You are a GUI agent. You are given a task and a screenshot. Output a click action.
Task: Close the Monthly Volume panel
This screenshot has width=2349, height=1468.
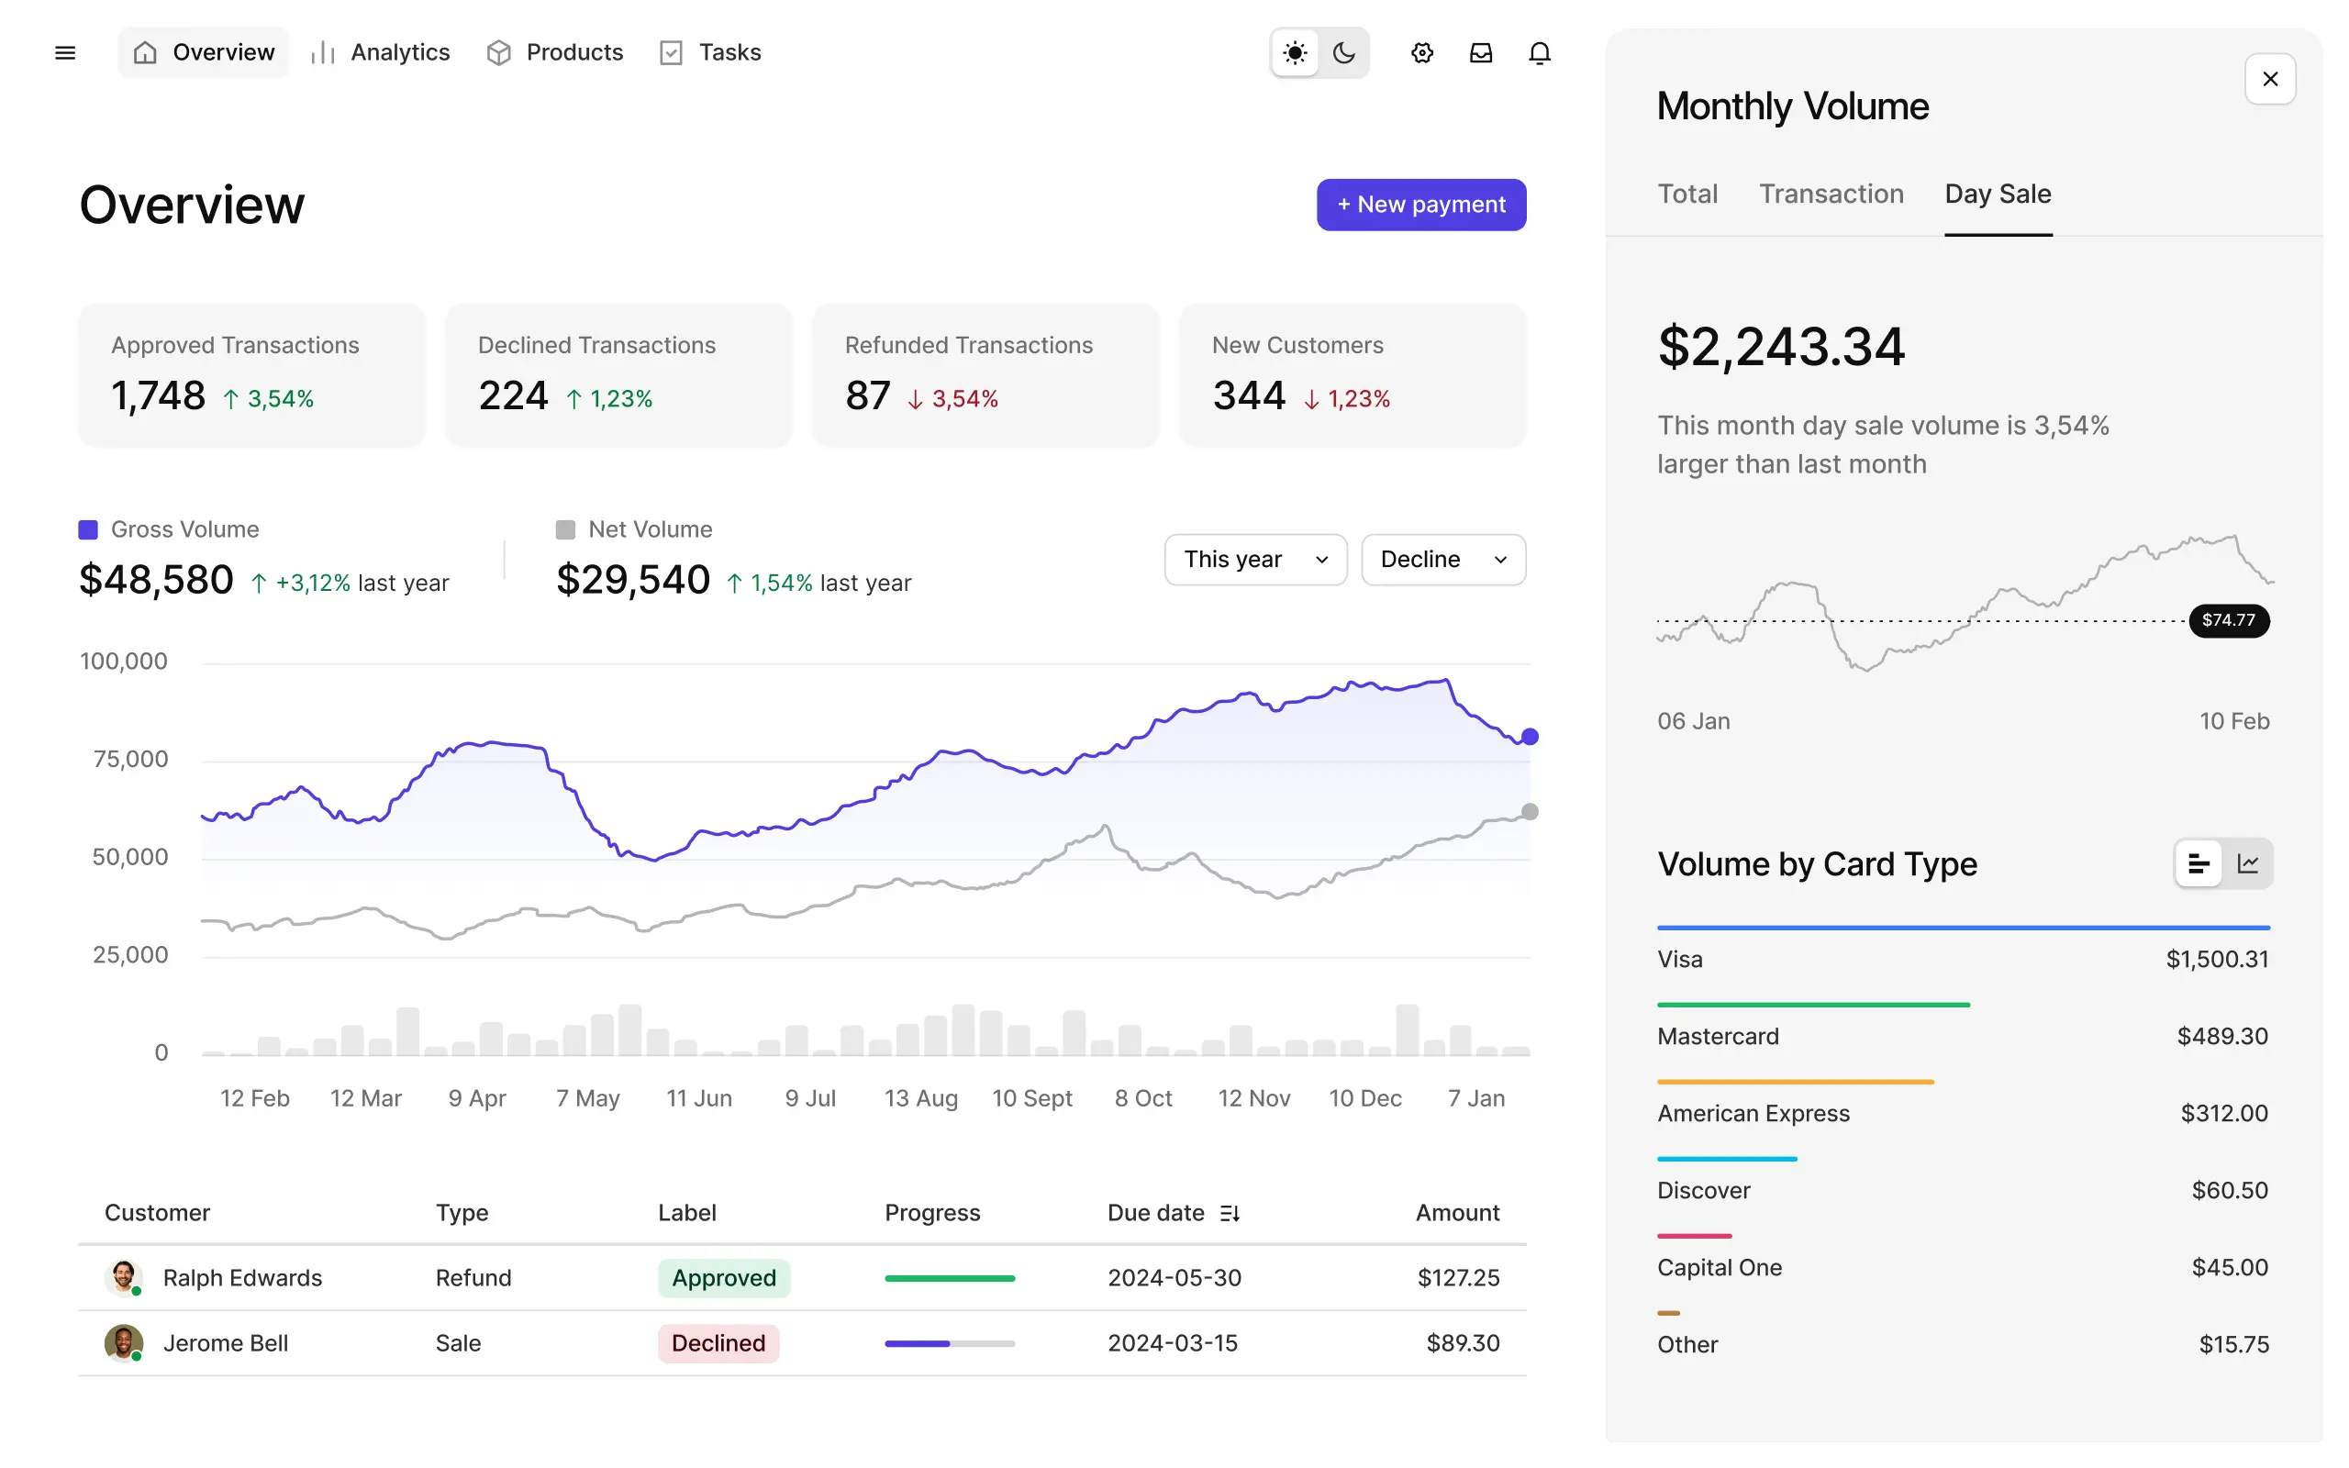[2269, 79]
